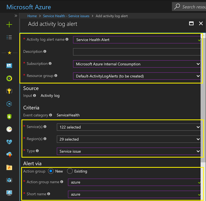Image resolution: width=206 pixels, height=201 pixels.
Task: Open the All services list icon
Action: (x=9, y=37)
